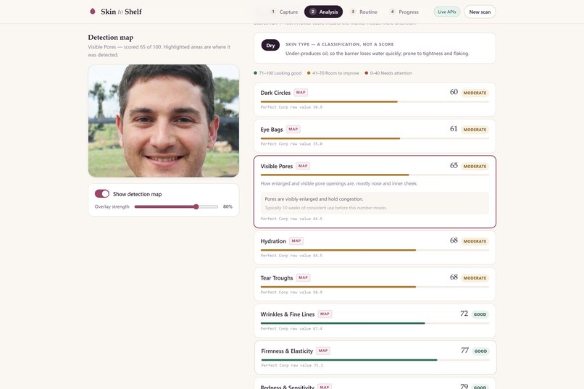
Task: Expand the Firmness & Elasticity card
Action: tap(375, 357)
